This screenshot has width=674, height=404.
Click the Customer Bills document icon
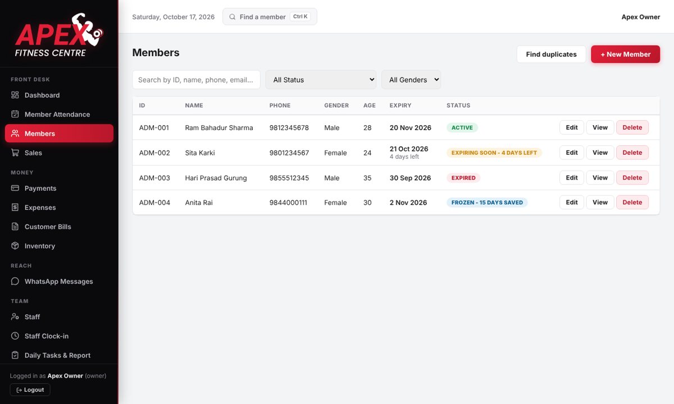[15, 227]
